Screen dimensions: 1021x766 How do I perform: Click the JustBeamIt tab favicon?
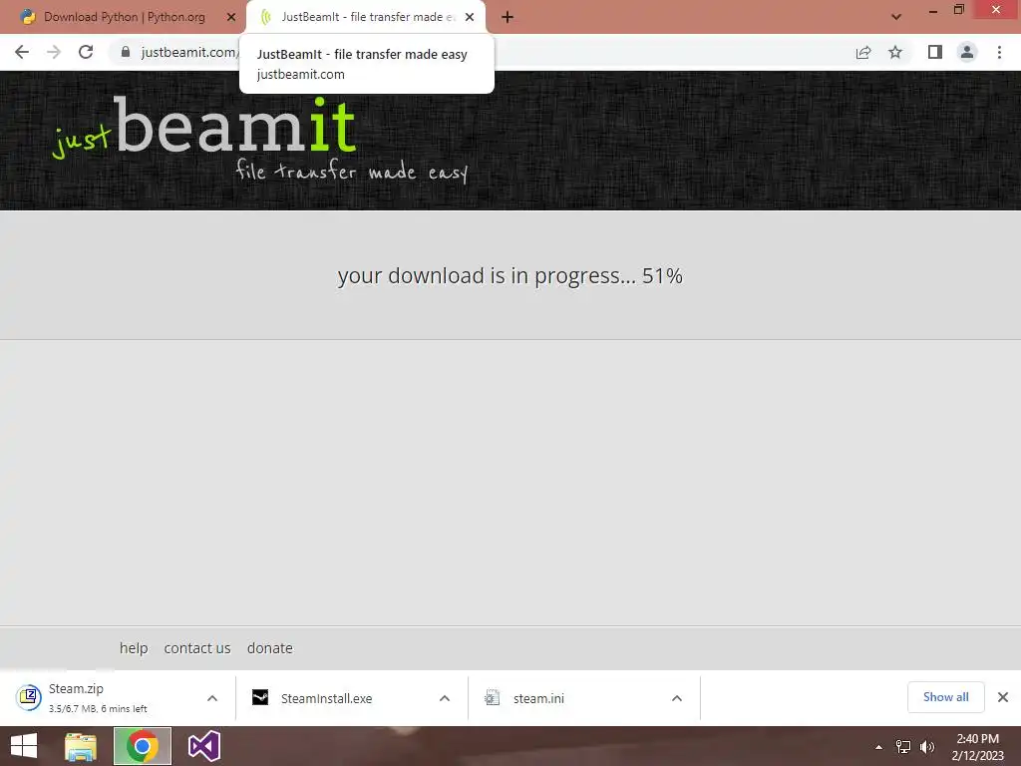[265, 17]
